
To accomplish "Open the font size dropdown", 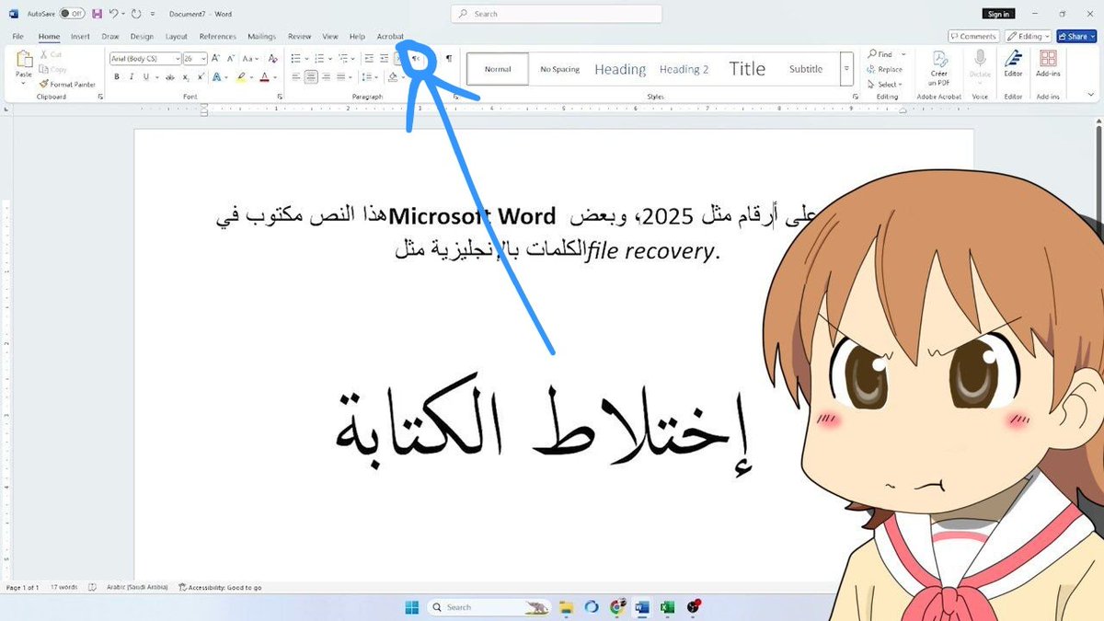I will (203, 58).
